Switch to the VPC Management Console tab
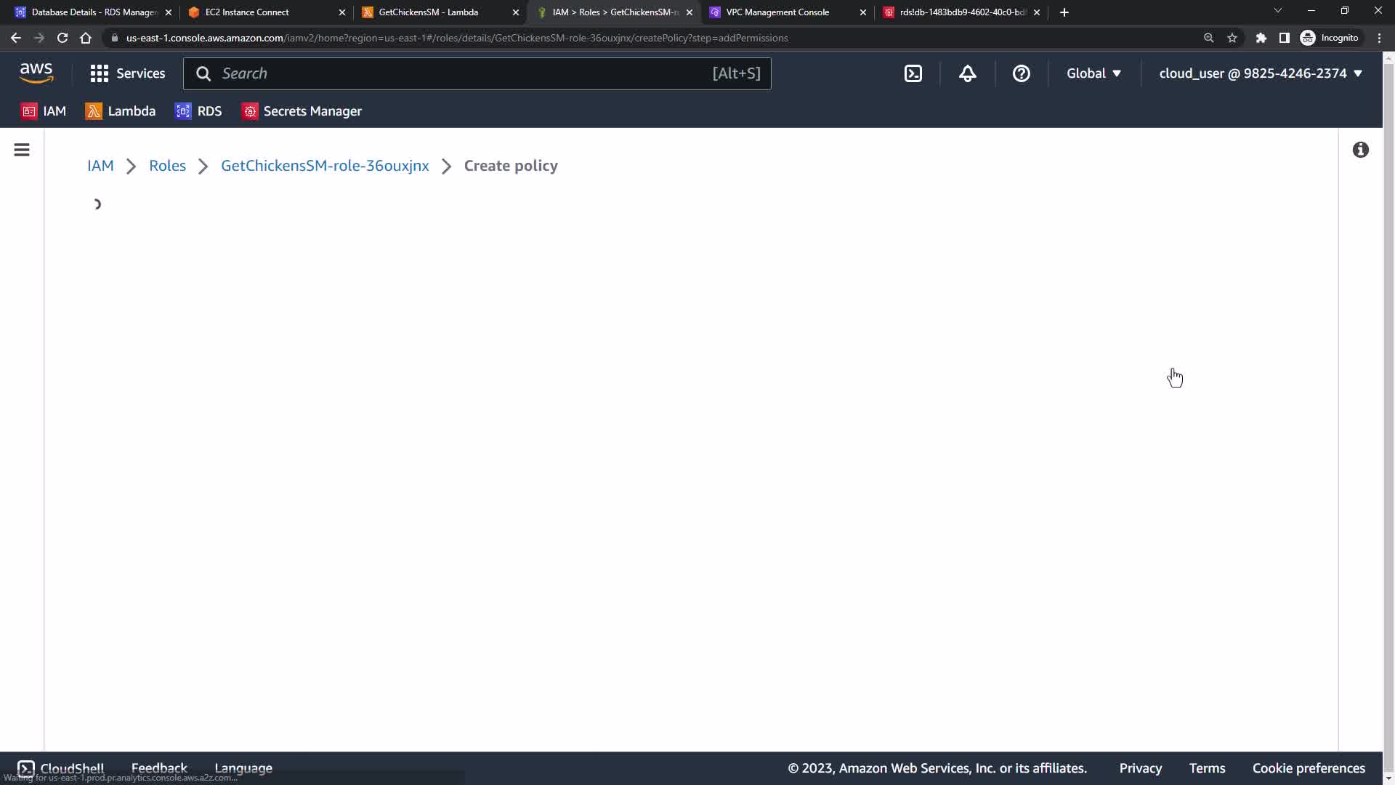Viewport: 1395px width, 785px height. 777,12
